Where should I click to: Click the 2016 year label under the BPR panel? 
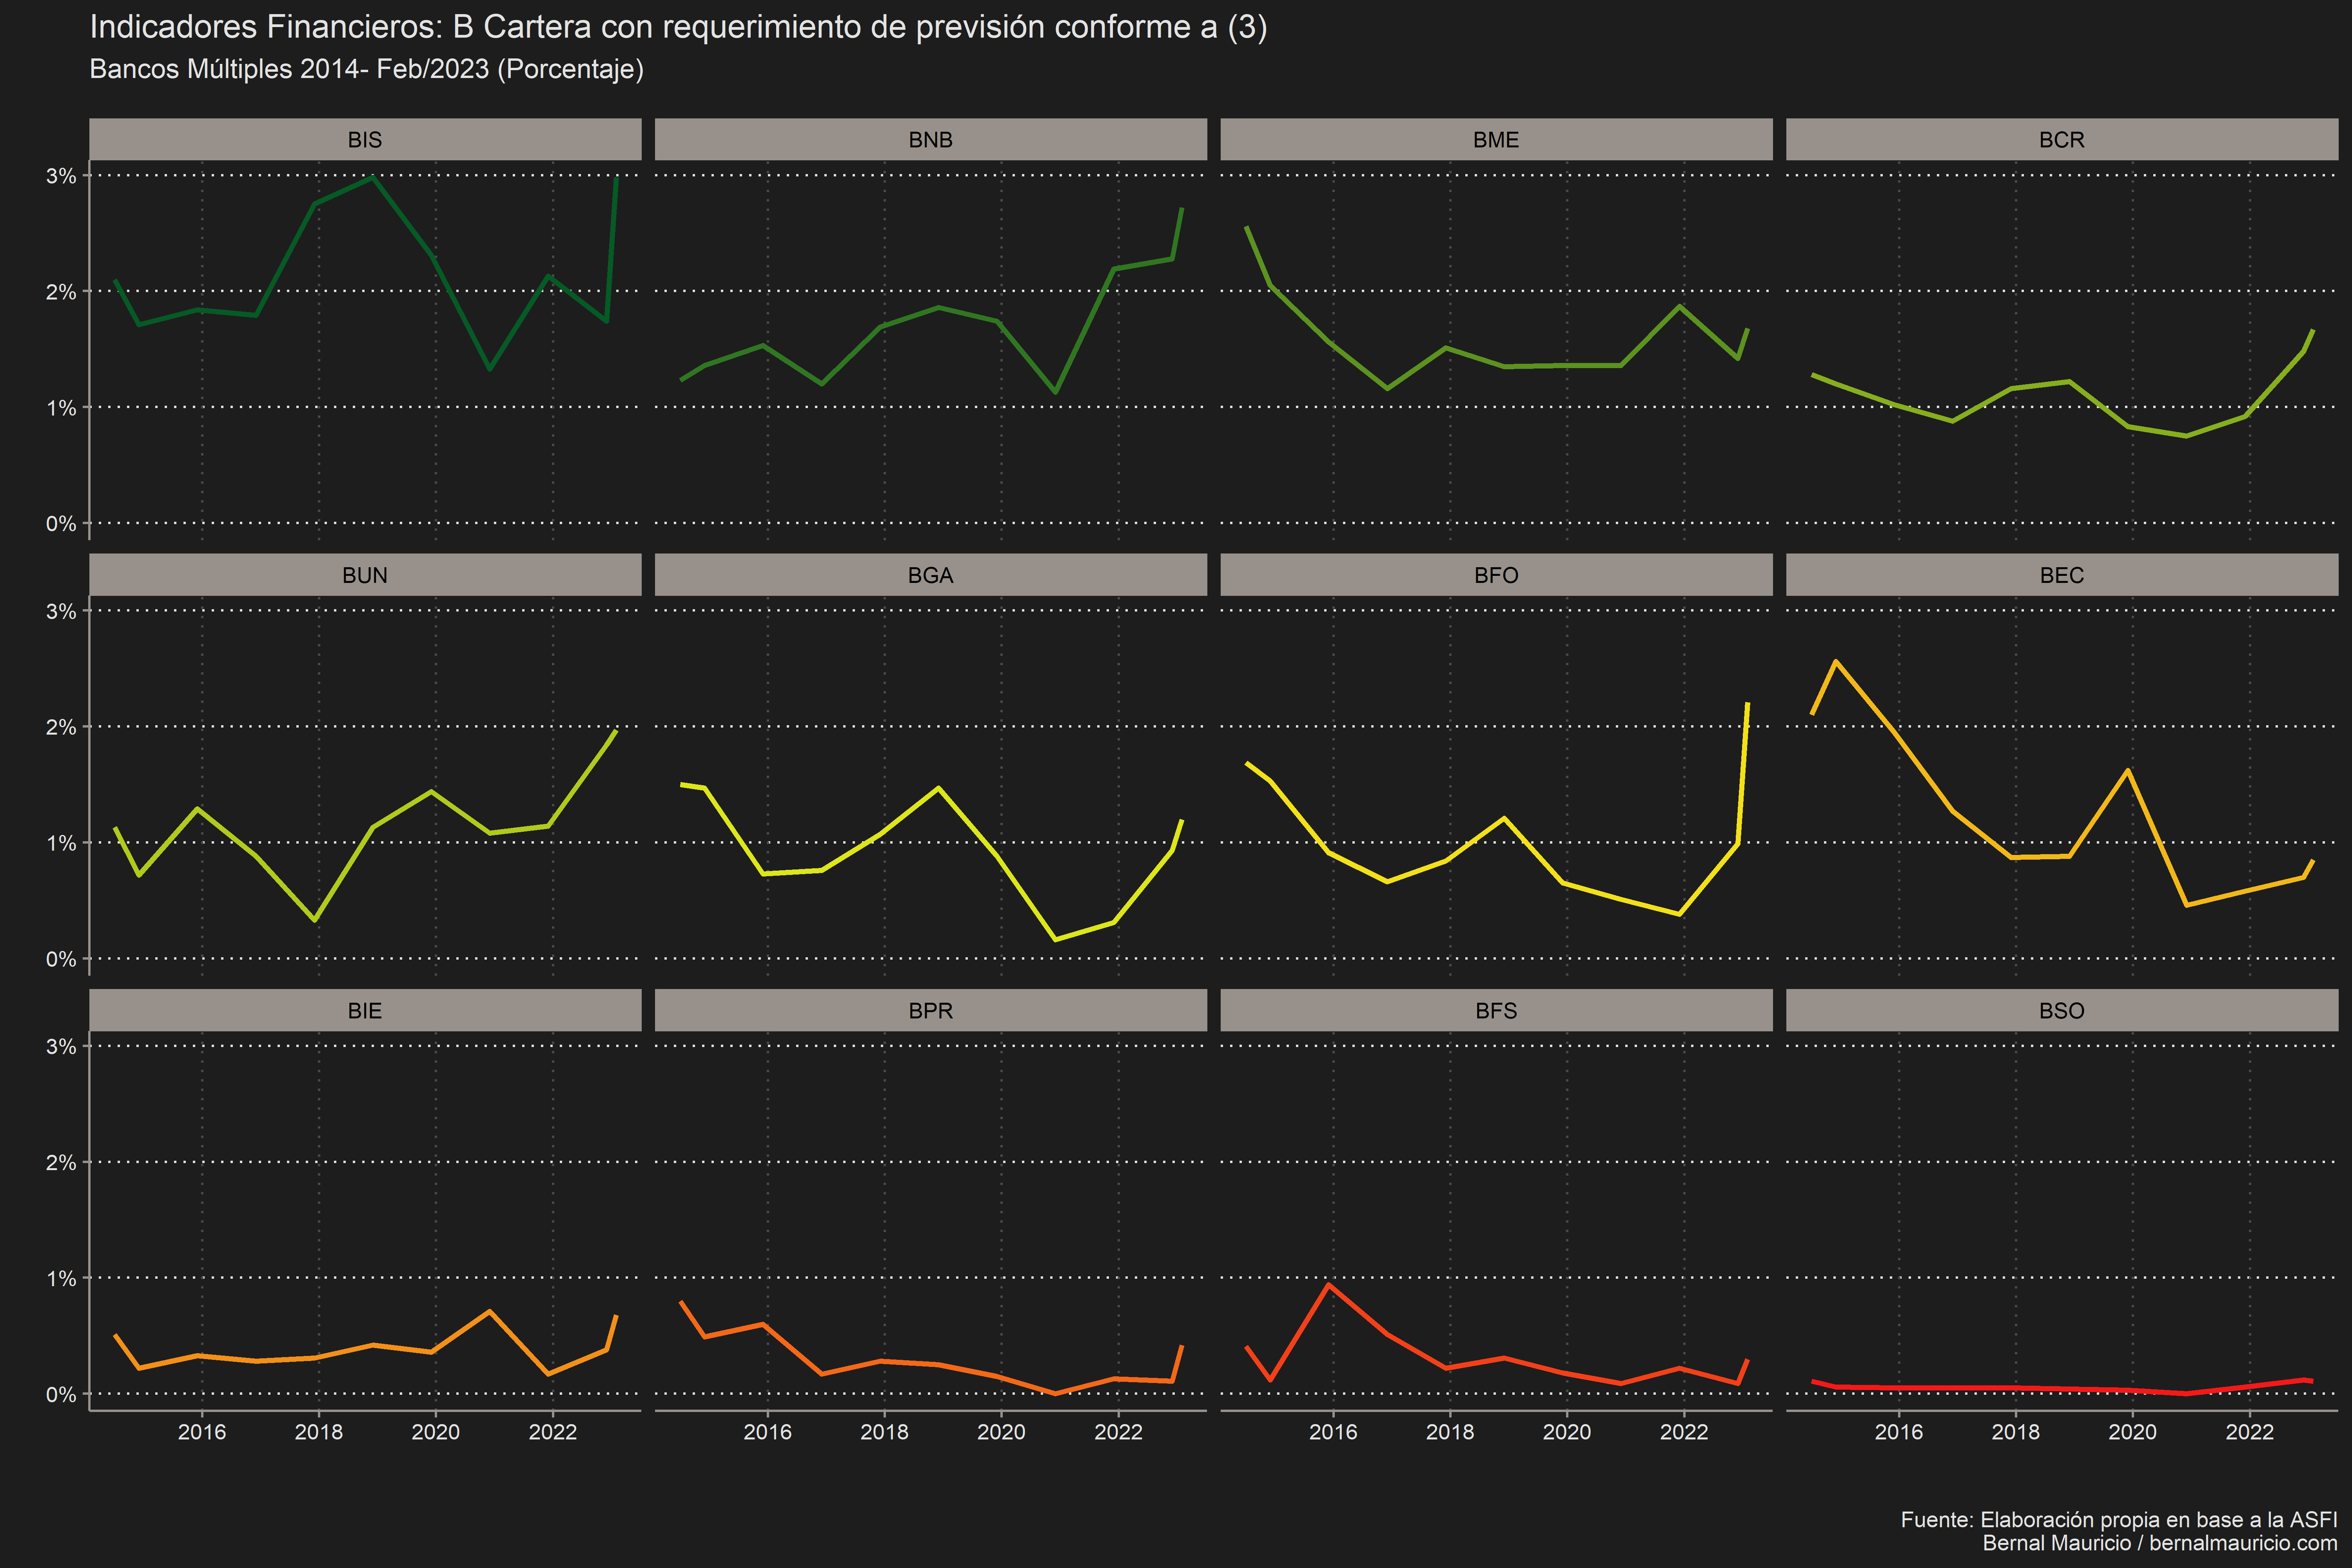point(768,1432)
